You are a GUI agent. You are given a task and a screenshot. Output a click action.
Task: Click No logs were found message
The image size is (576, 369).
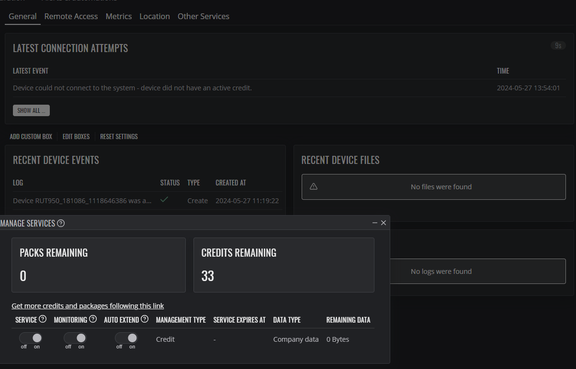pyautogui.click(x=441, y=271)
